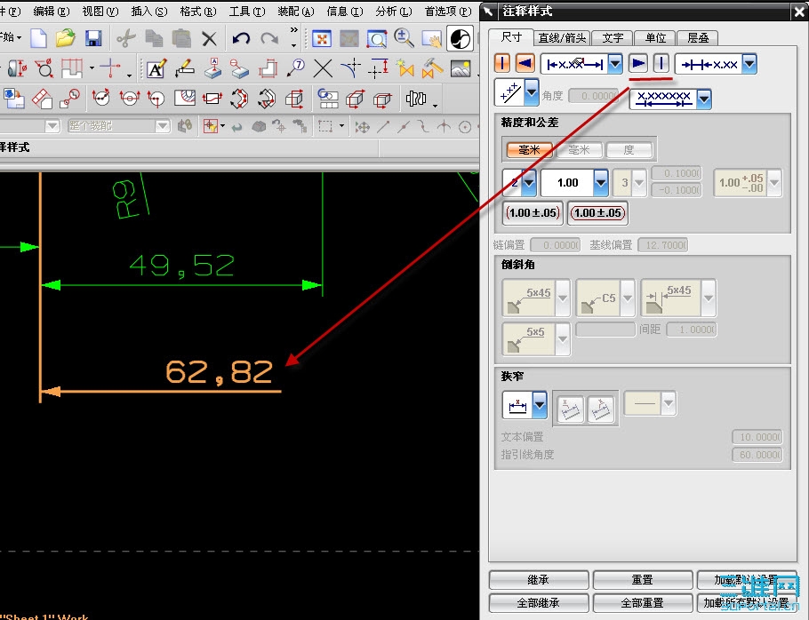Screen dimensions: 809x620
Task: Toggle right arrowhead display button
Action: [x=638, y=64]
